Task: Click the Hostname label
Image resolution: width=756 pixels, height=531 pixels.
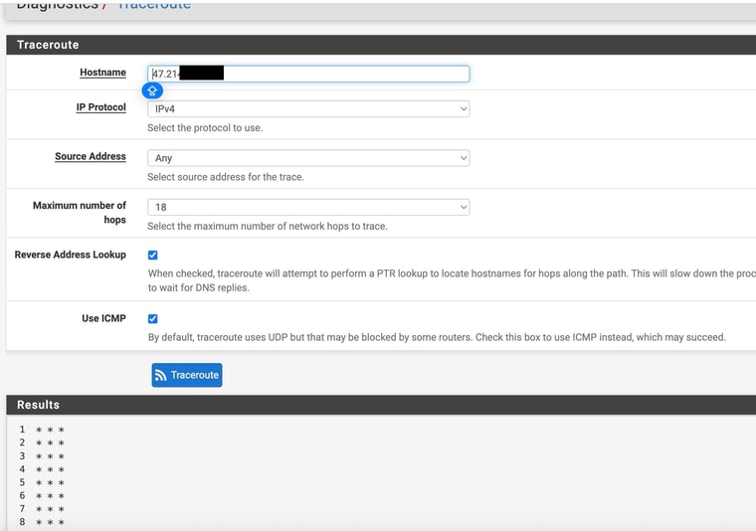Action: coord(102,73)
